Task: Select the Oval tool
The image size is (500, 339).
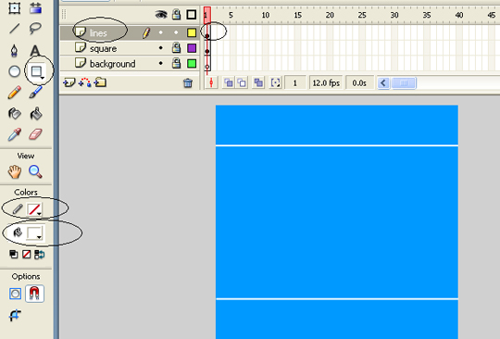Action: click(x=14, y=71)
